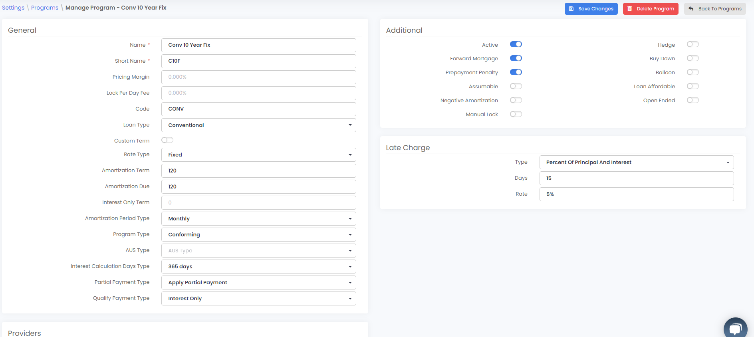Navigate to Programs breadcrumb
The width and height of the screenshot is (754, 337).
(x=45, y=8)
